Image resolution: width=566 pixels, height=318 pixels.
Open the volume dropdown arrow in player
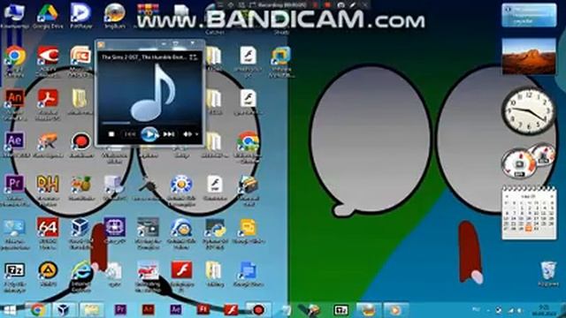(196, 134)
